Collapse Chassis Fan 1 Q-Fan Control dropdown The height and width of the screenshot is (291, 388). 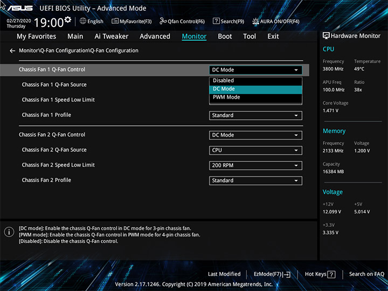click(x=255, y=70)
